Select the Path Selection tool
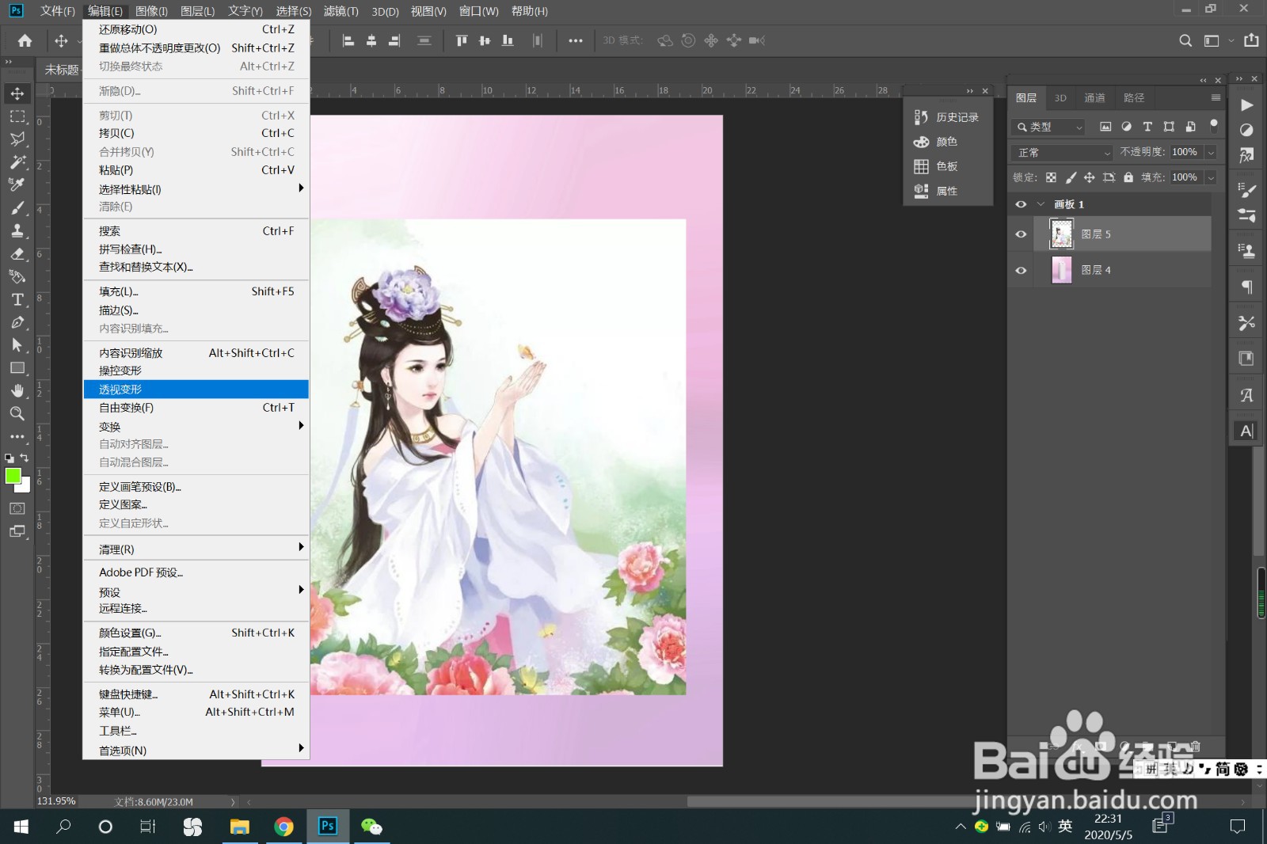Viewport: 1267px width, 844px height. tap(17, 345)
